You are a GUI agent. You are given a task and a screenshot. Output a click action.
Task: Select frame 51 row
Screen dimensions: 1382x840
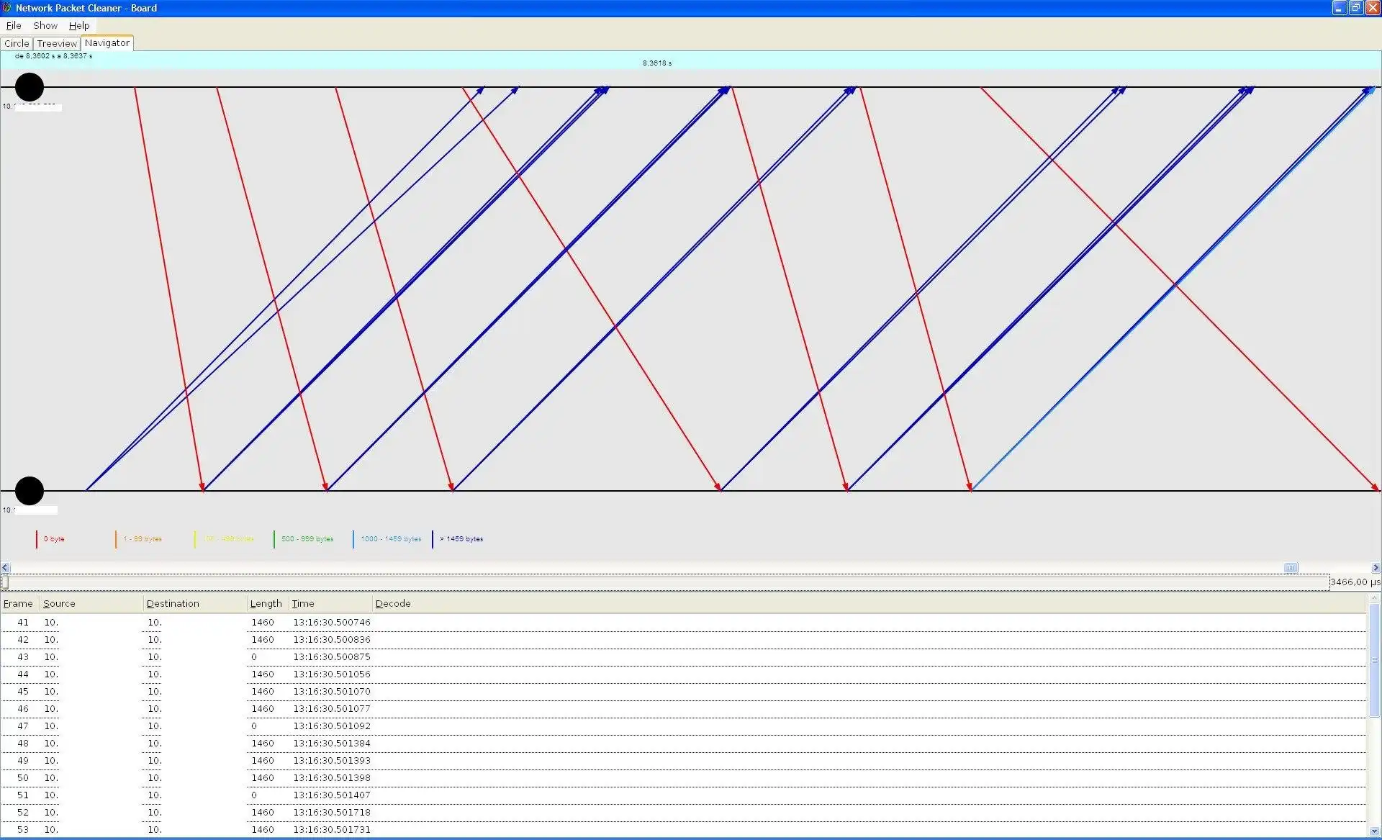click(683, 795)
